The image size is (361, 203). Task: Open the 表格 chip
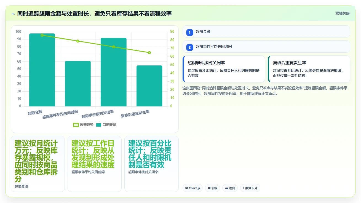click(x=212, y=188)
